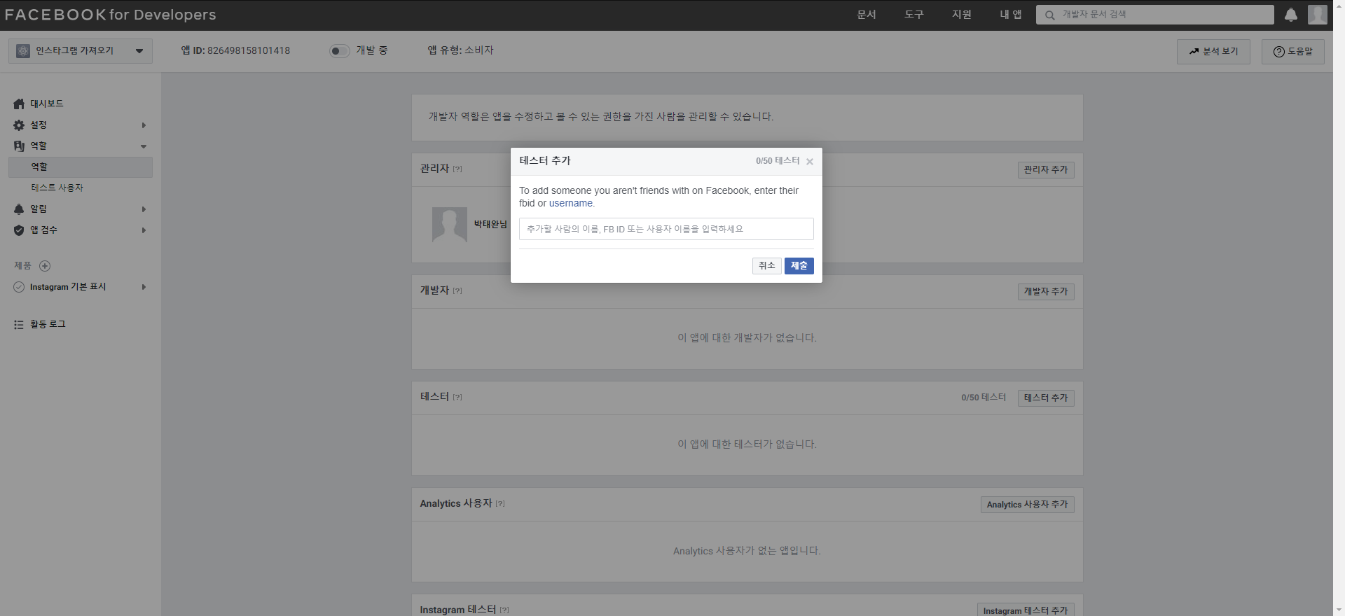The width and height of the screenshot is (1345, 616).
Task: Click the page vertical scrollbar
Action: pos(1339,308)
